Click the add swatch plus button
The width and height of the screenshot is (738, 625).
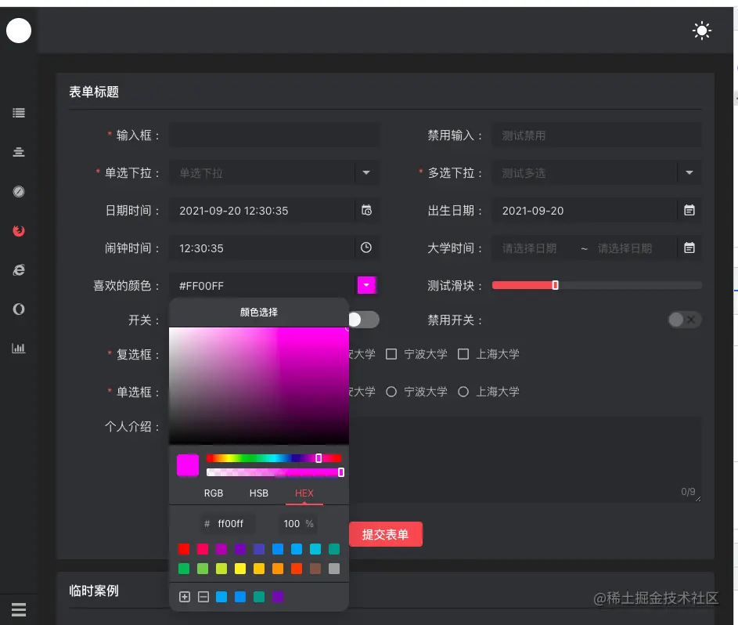(185, 596)
